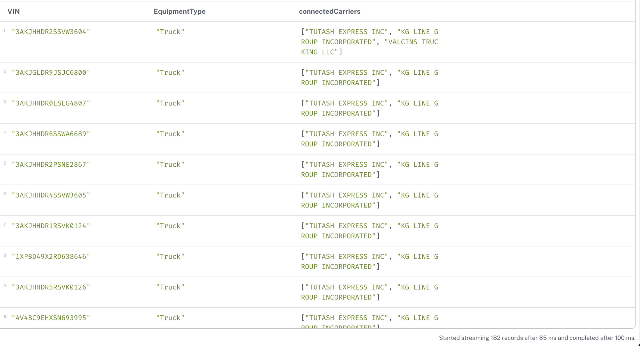640x346 pixels.
Task: Select VIN value 3AKJGLDR9JSJC6800
Action: pyautogui.click(x=51, y=73)
